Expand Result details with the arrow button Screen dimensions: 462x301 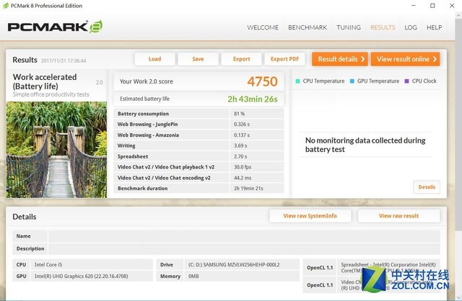(339, 59)
